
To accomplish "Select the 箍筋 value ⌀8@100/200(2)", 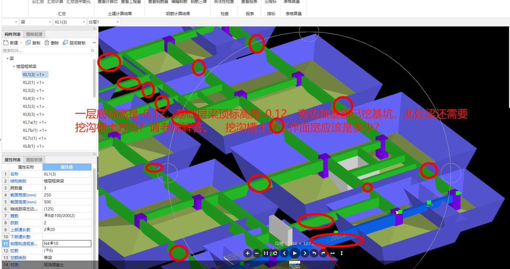I will pos(67,215).
